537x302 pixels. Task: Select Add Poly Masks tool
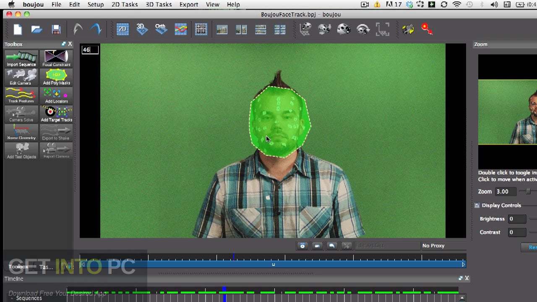point(56,77)
